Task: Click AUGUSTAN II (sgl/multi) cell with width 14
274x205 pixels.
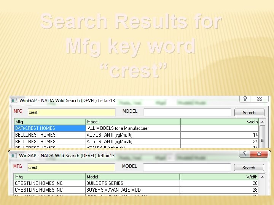Action: click(x=133, y=135)
